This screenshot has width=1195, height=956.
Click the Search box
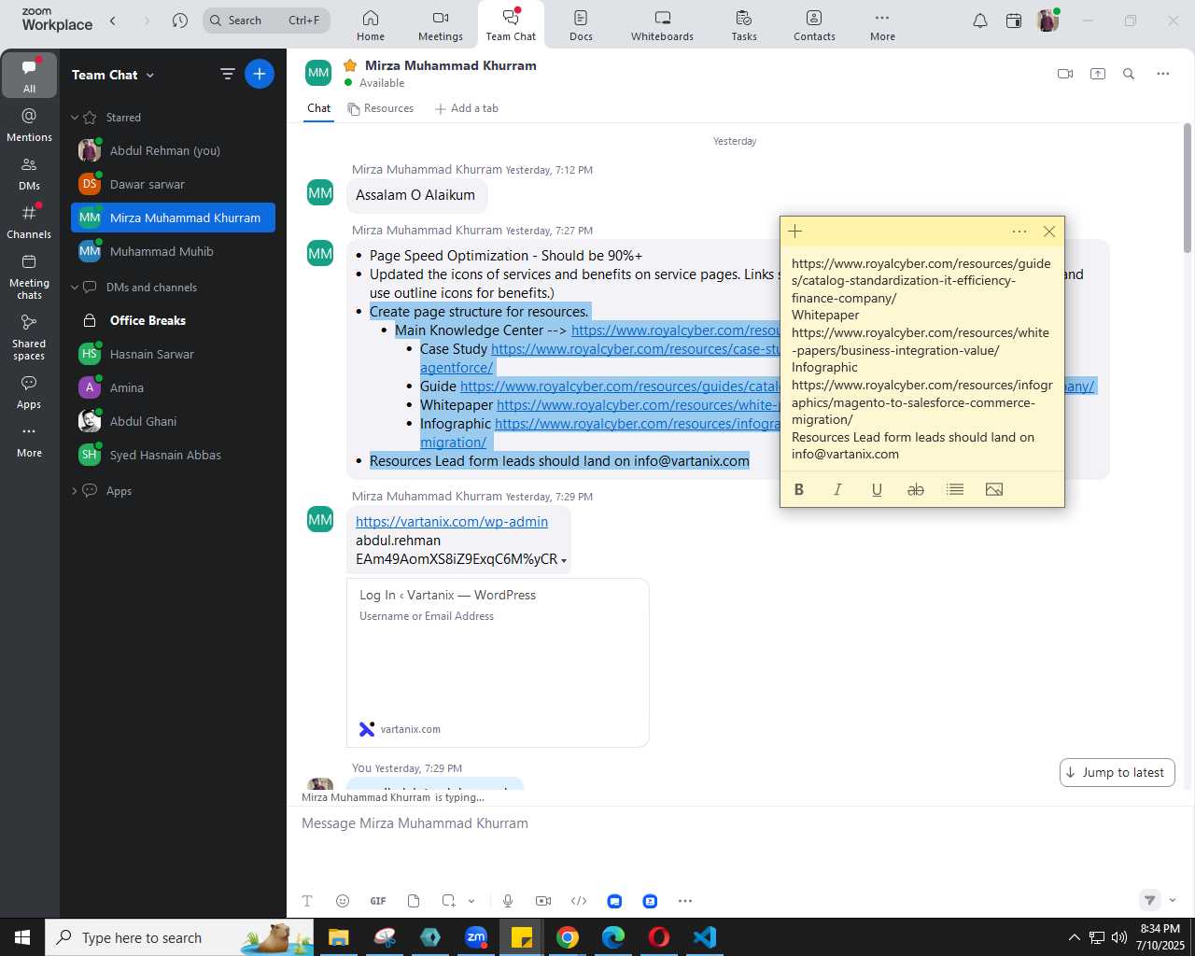(x=266, y=21)
